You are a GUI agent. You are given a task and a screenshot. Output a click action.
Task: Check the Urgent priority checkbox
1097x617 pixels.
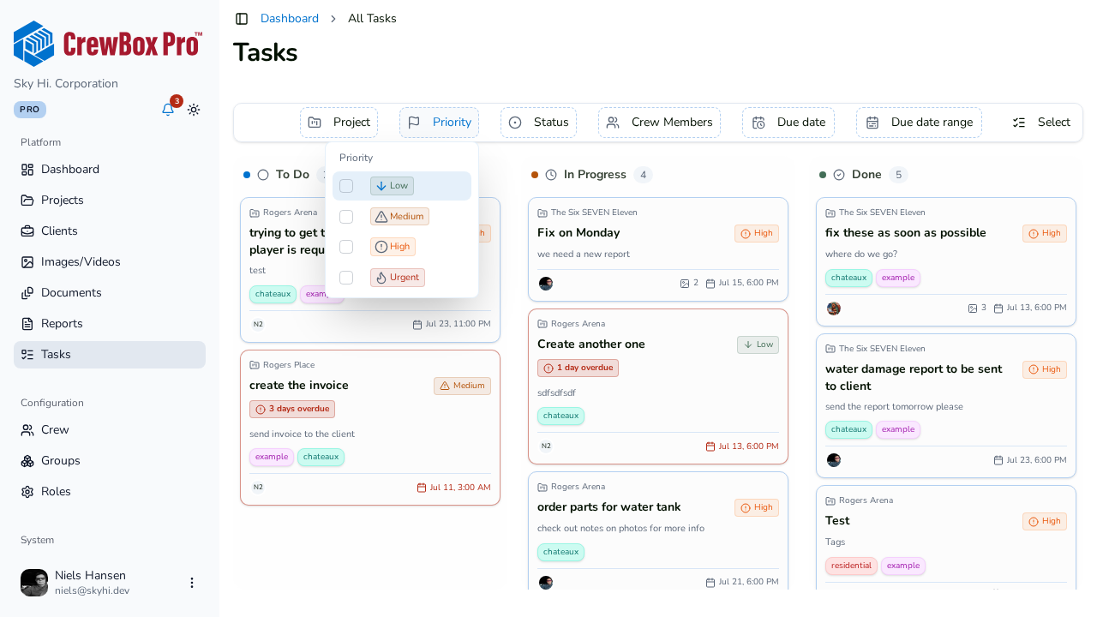coord(346,278)
